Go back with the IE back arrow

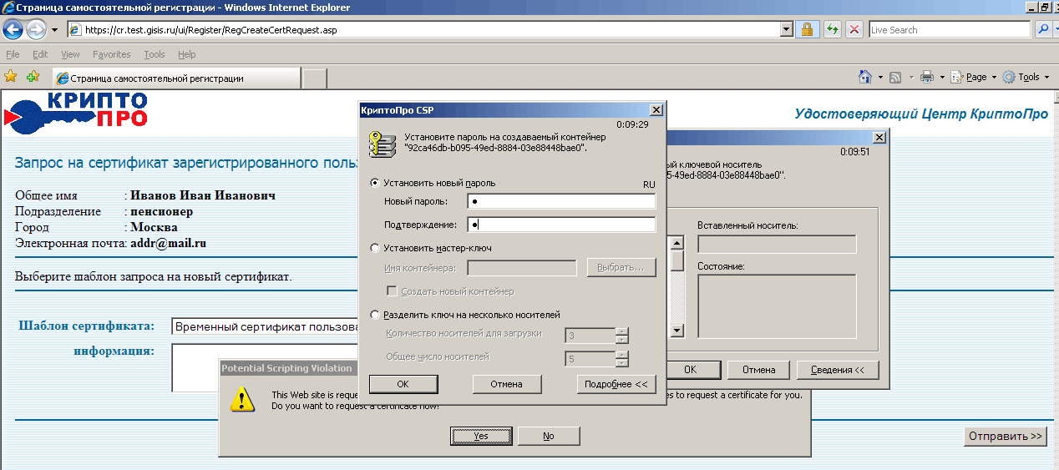tap(13, 29)
